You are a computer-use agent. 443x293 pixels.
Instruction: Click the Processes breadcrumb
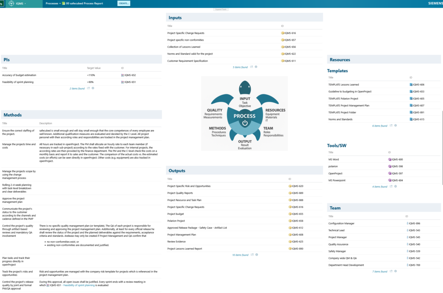[52, 3]
